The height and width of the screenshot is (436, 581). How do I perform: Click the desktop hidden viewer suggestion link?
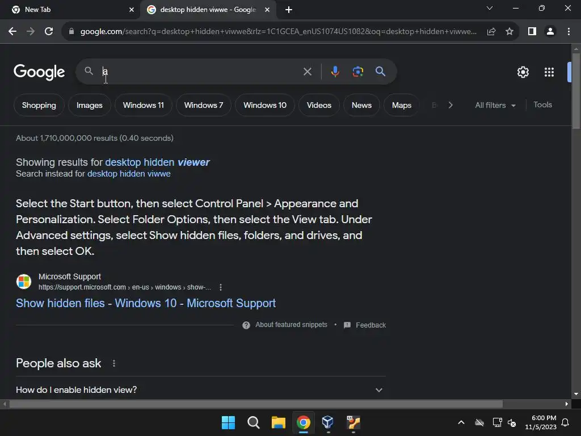158,162
